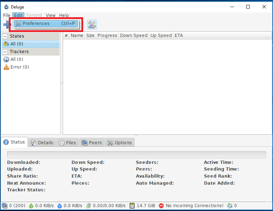Open the View menu
Viewport: 273px width, 211px height.
(x=51, y=15)
